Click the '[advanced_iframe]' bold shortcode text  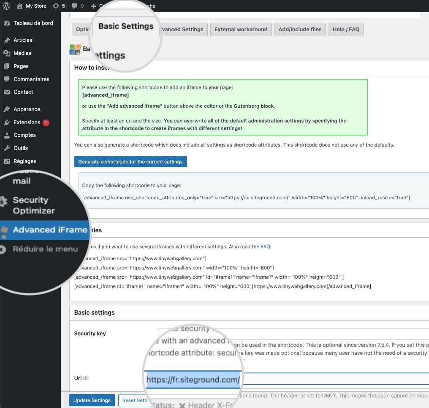[105, 95]
